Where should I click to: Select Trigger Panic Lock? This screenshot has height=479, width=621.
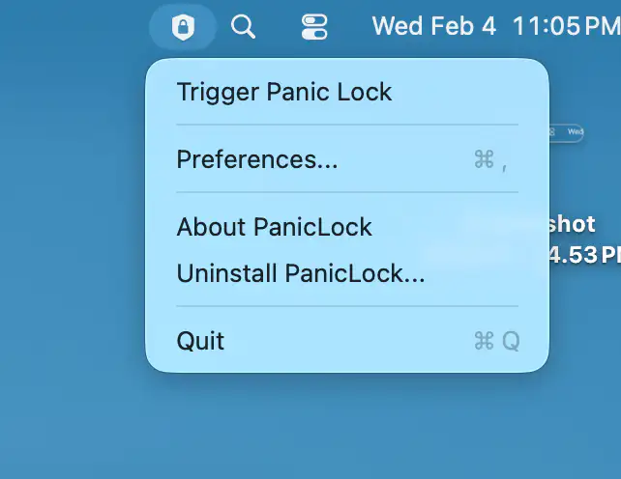284,93
